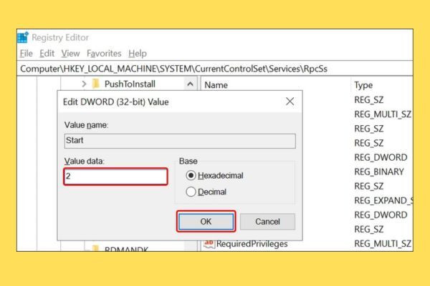Click the tree pane scroll-up arrow

point(190,84)
